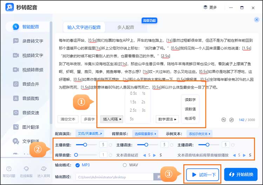Viewport: 263px width, 185px height.
Task: Click the 主播语速 value box
Action: 164,145
